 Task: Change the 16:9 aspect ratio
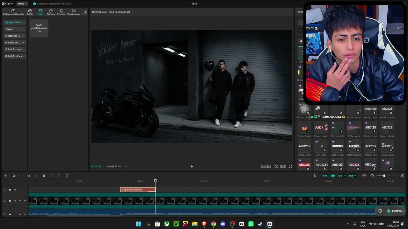pyautogui.click(x=283, y=166)
